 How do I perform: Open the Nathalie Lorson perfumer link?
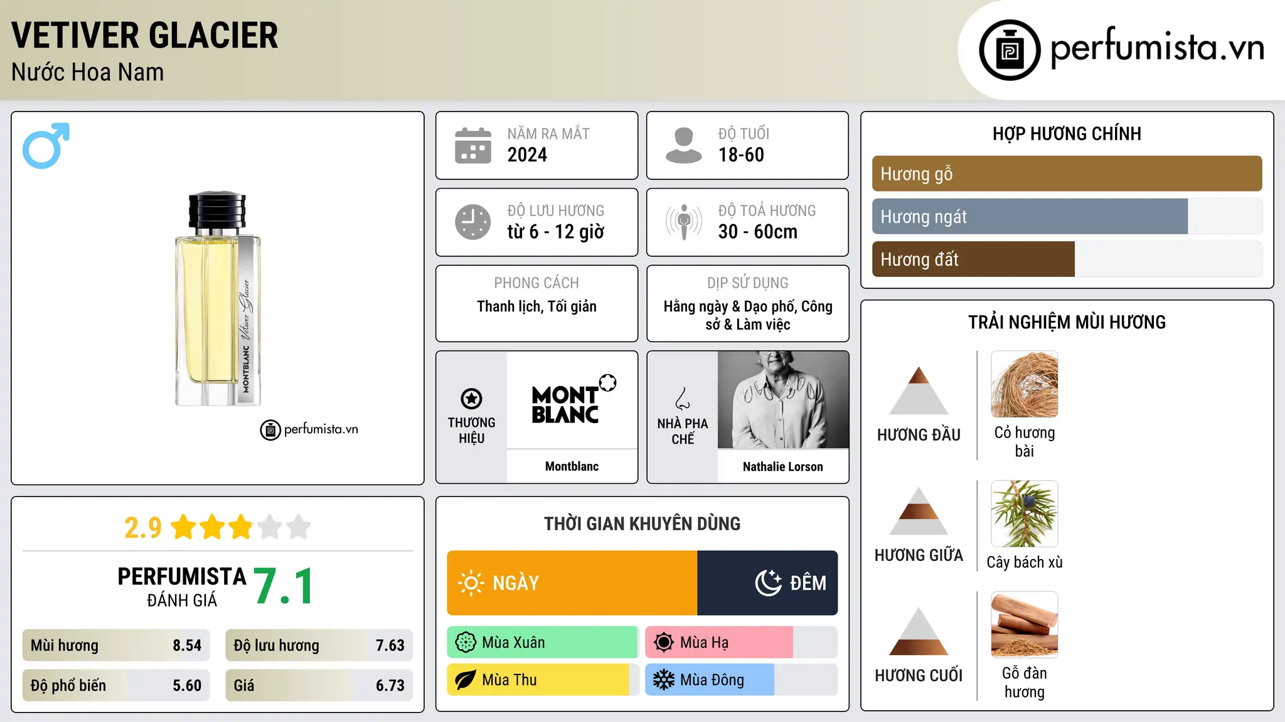coord(783,467)
